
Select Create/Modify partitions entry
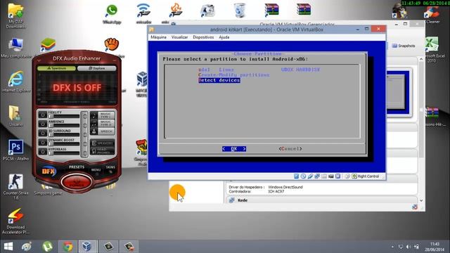pyautogui.click(x=233, y=75)
